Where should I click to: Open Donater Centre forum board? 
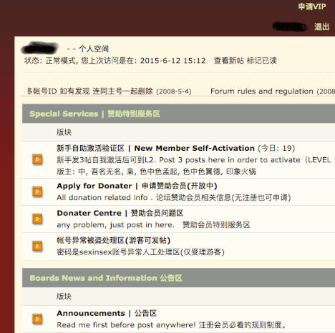tap(120, 213)
